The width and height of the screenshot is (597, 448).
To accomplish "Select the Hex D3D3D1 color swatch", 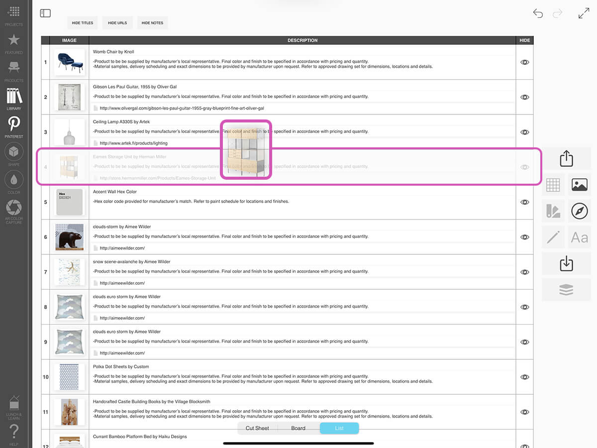I will 69,202.
